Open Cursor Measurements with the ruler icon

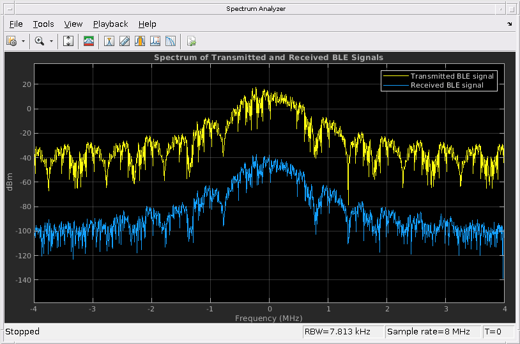[125, 41]
